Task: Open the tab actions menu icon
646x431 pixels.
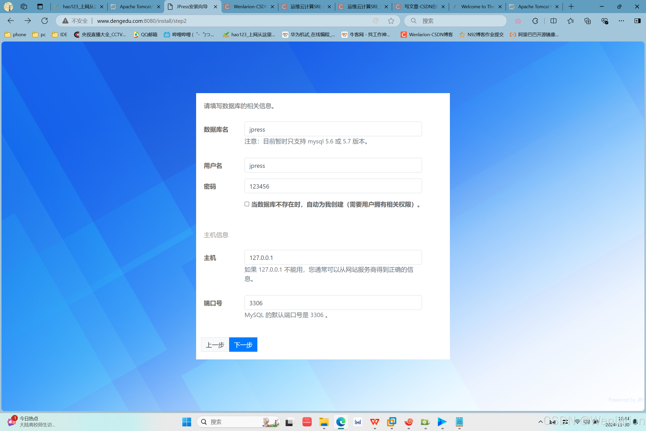Action: pyautogui.click(x=40, y=7)
